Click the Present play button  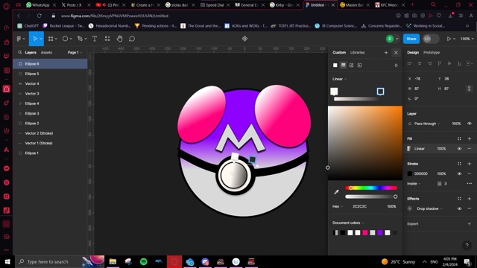pyautogui.click(x=449, y=39)
